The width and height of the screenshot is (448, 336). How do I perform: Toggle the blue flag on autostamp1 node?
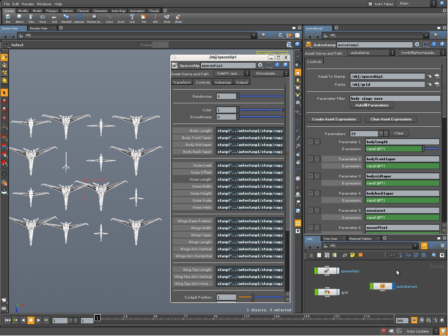[x=394, y=286]
